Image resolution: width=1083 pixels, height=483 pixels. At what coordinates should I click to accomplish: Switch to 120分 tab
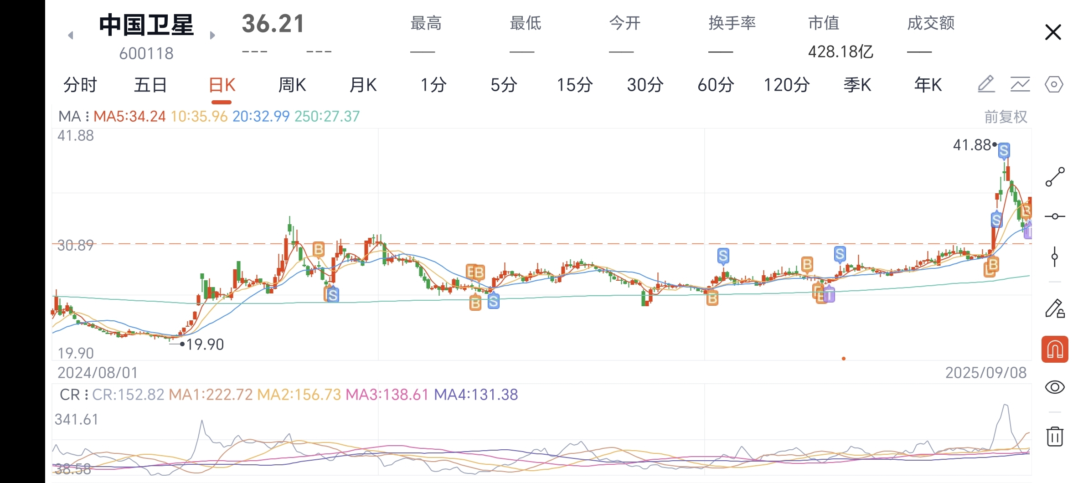(787, 85)
